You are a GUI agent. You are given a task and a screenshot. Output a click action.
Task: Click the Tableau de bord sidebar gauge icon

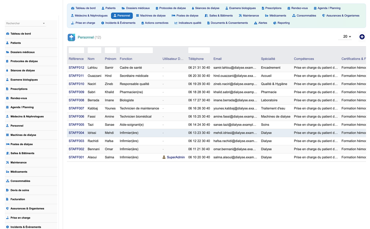point(7,34)
